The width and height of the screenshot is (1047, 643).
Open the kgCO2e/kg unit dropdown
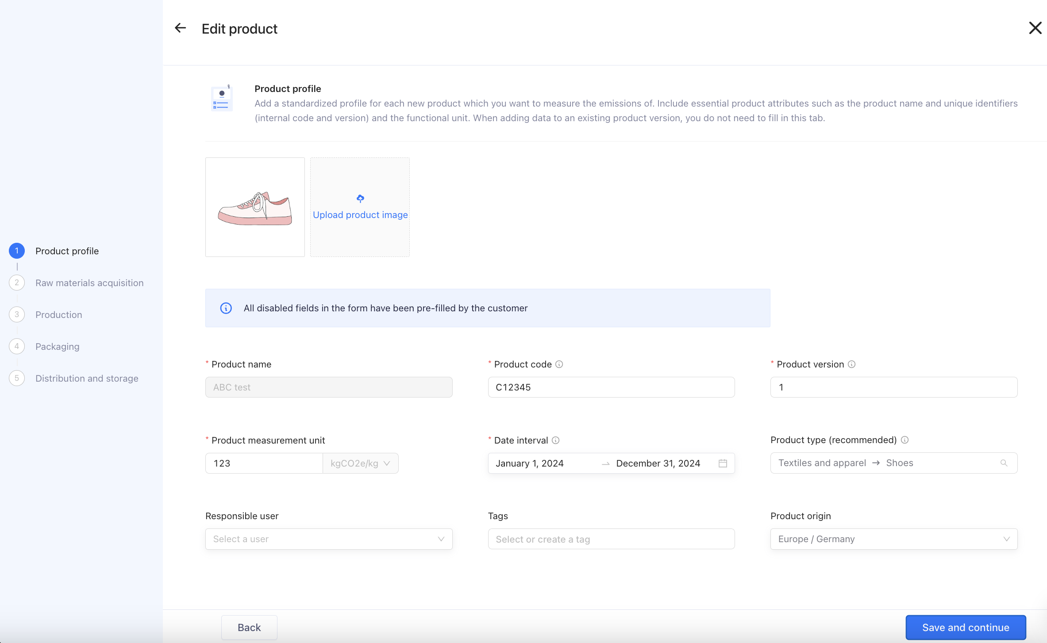point(361,463)
